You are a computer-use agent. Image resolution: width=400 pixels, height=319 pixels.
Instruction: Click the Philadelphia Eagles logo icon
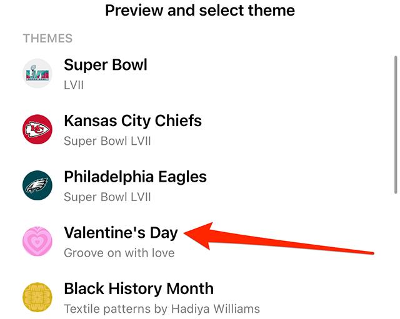pos(37,185)
